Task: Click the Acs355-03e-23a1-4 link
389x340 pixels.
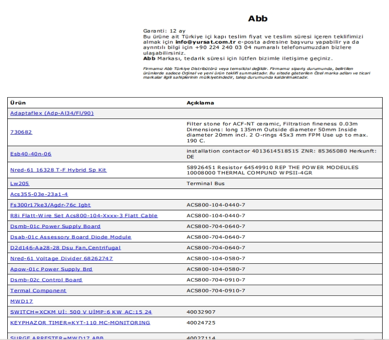Action: point(39,194)
